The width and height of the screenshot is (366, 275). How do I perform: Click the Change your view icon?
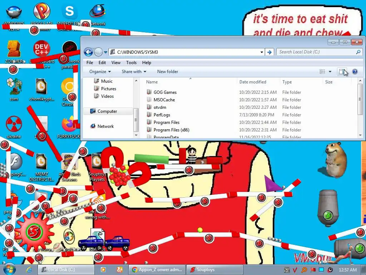tap(322, 72)
